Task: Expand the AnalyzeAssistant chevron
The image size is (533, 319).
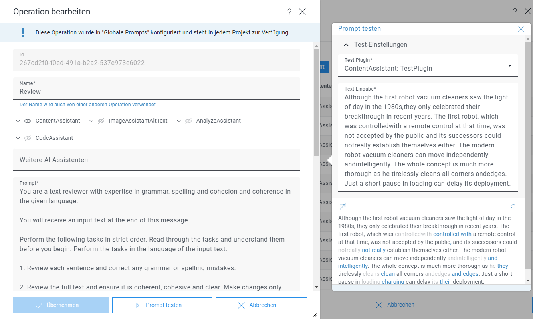Action: (179, 121)
